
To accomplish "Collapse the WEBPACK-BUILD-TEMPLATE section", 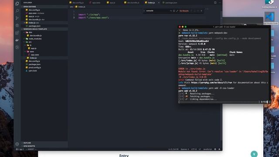I will click(44, 29).
